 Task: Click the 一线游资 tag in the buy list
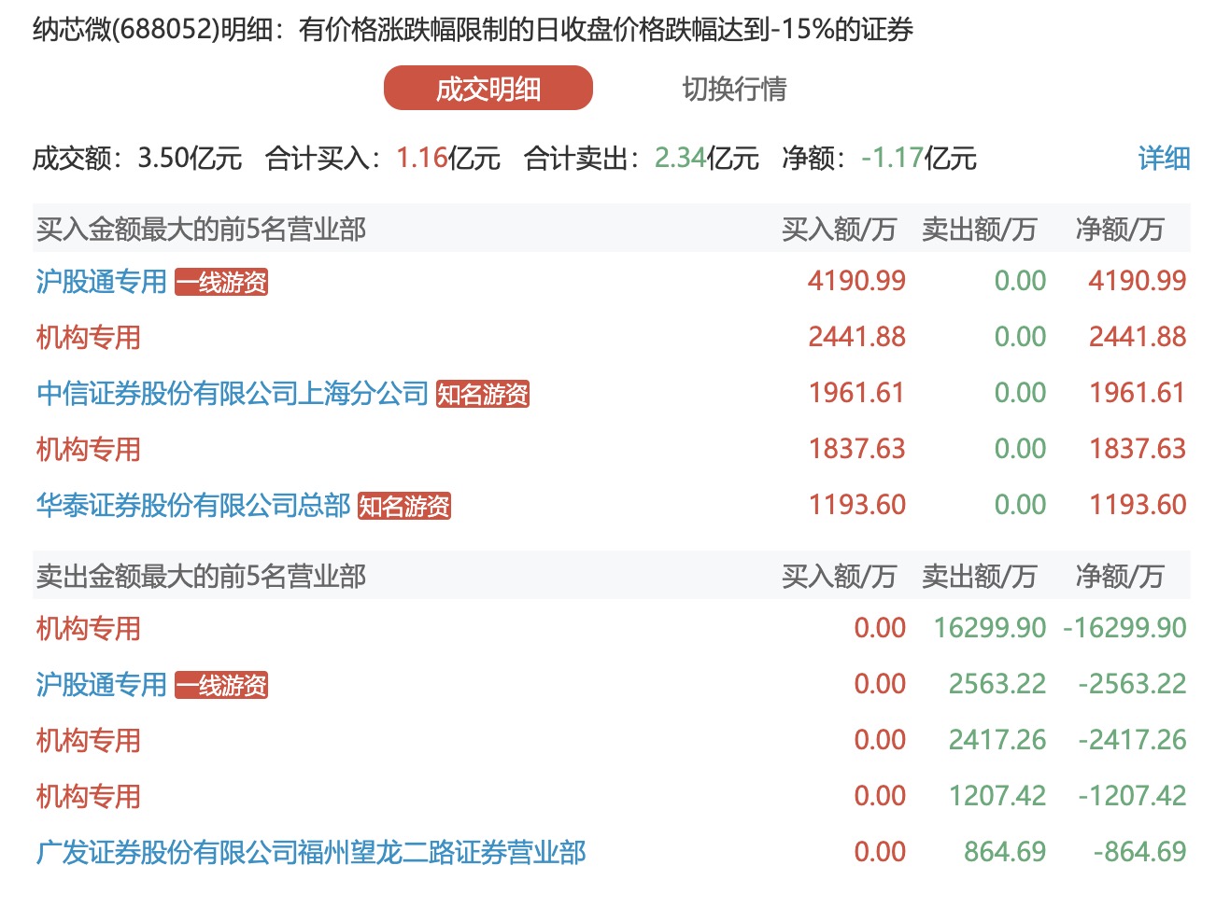tap(221, 282)
